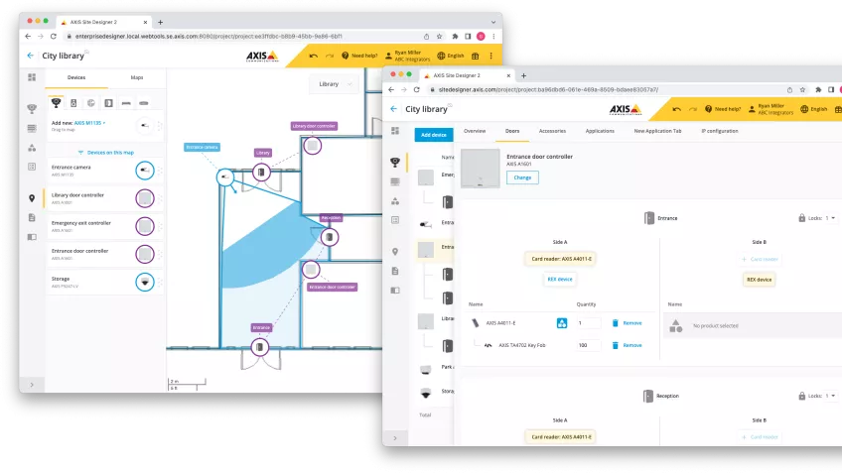Switch to Maps tab in map window

pyautogui.click(x=137, y=77)
